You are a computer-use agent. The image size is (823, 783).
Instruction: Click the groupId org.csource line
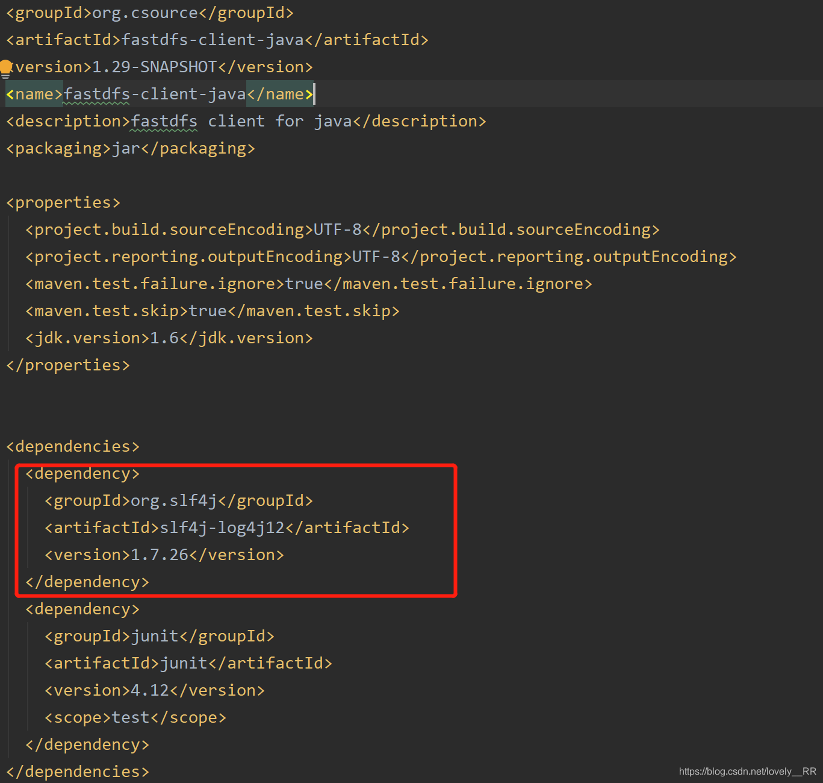150,13
